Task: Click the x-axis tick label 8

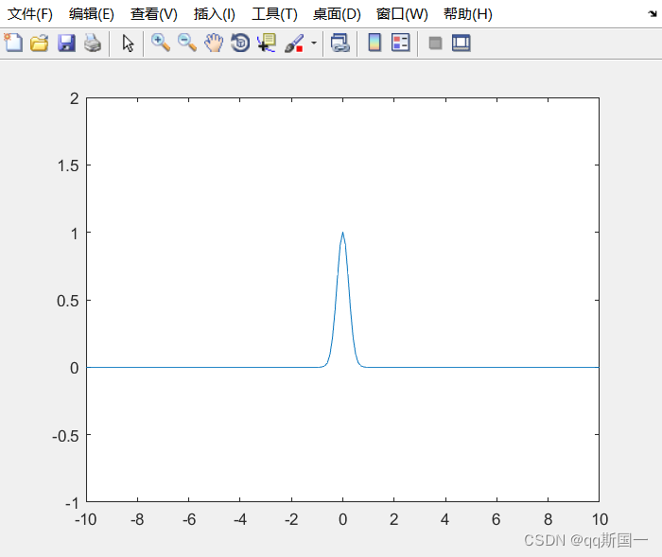Action: 548,519
